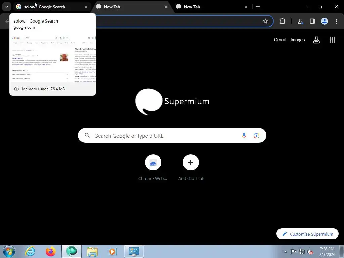Restore down the browser window
The image size is (344, 258).
click(321, 7)
